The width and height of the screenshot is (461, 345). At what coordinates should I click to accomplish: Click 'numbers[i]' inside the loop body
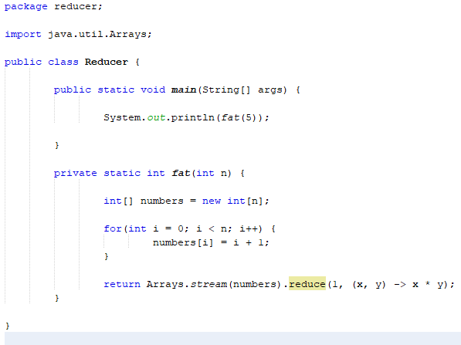coord(183,242)
